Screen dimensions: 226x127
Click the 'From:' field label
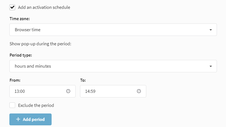(15, 80)
